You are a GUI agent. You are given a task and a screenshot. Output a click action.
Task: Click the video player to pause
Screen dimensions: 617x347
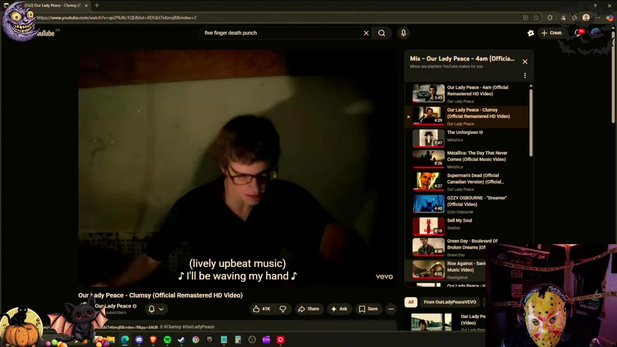[x=238, y=168]
